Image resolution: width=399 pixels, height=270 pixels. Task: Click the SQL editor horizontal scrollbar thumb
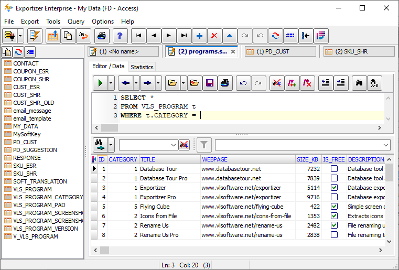pyautogui.click(x=110, y=127)
